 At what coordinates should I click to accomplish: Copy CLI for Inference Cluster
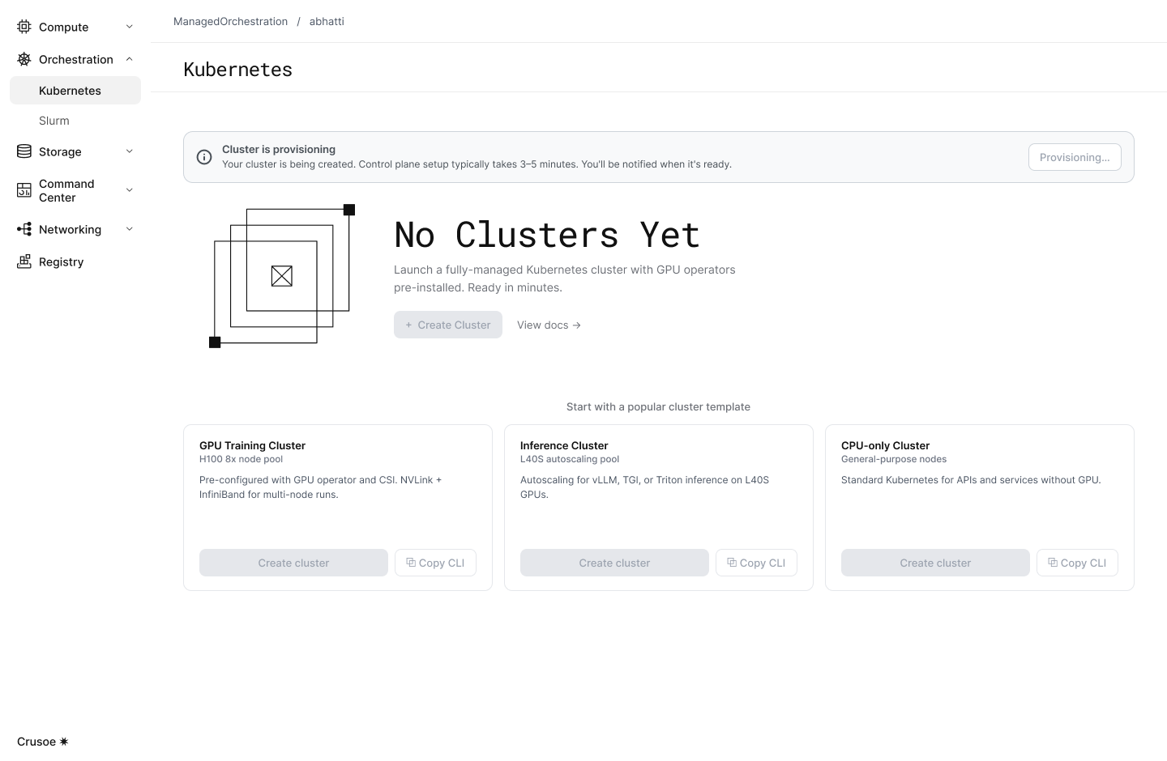click(756, 563)
